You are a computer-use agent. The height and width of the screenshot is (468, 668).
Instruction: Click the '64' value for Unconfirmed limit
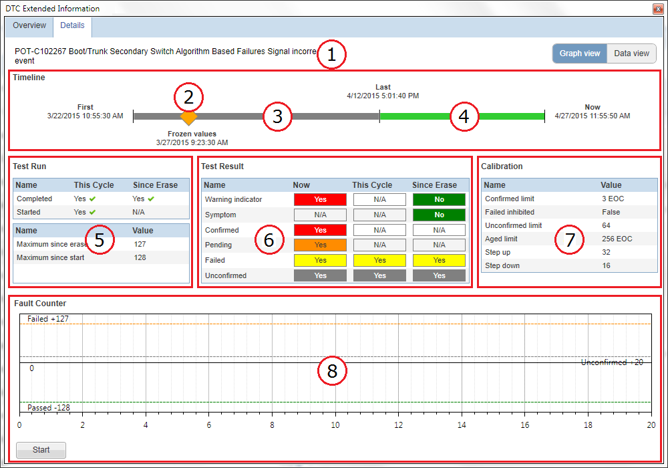click(607, 225)
